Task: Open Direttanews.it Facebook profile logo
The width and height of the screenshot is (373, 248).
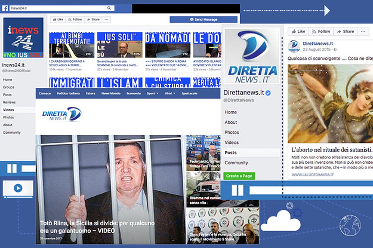Action: pos(252,56)
